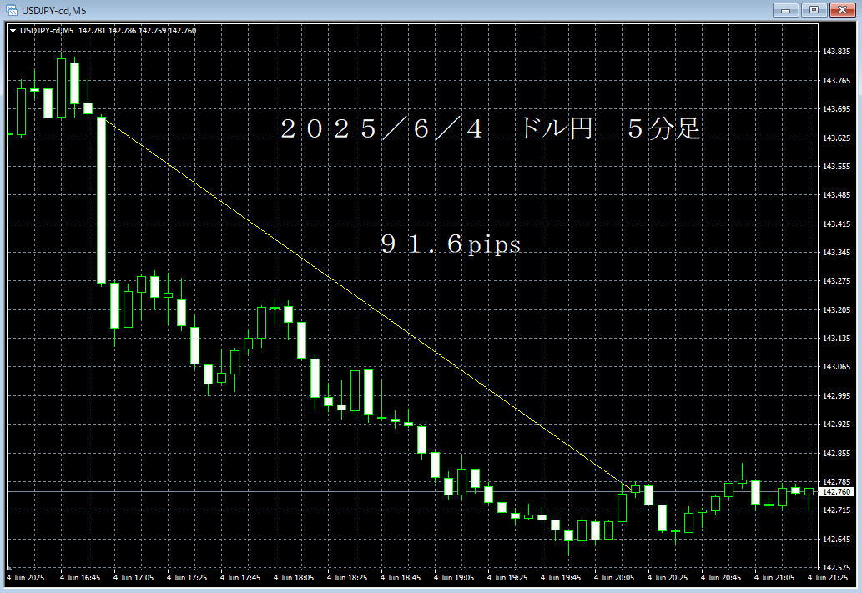
Task: Click the chart symbol icon in the title bar
Action: (x=10, y=11)
